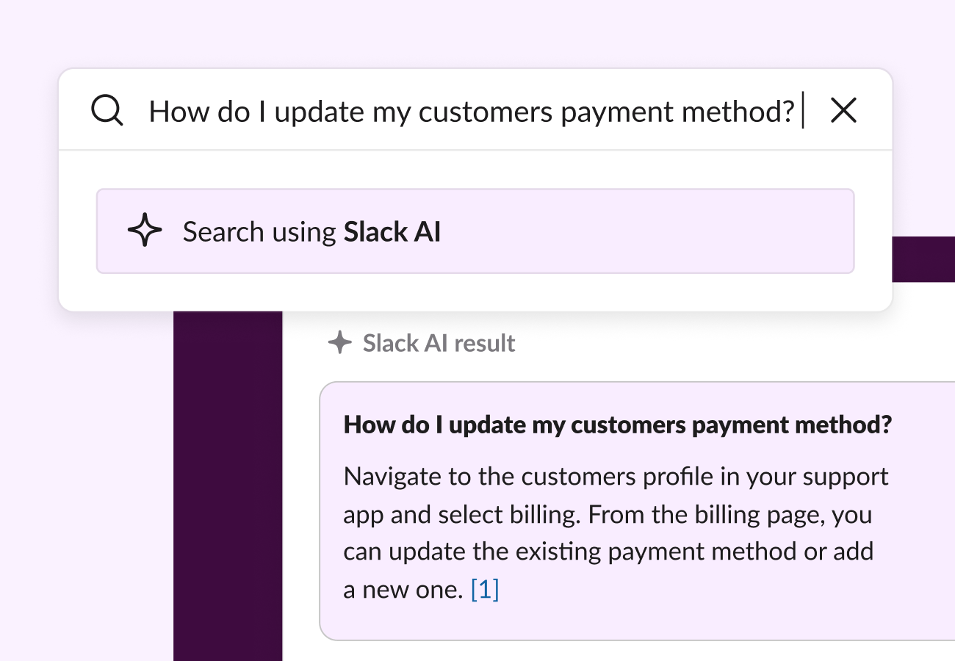The width and height of the screenshot is (955, 661).
Task: Click the 'a new one.' text before the citation
Action: pyautogui.click(x=403, y=590)
